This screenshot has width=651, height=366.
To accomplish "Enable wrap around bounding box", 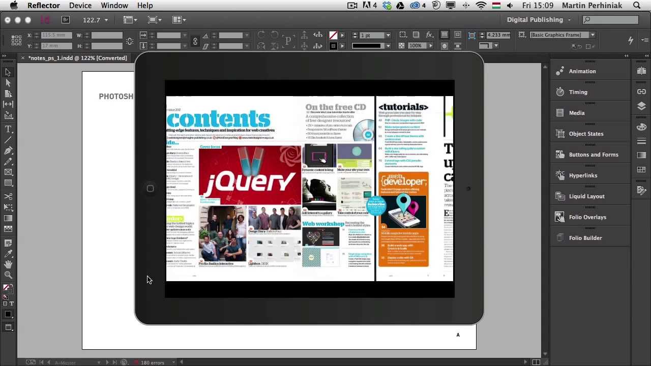I will point(458,35).
